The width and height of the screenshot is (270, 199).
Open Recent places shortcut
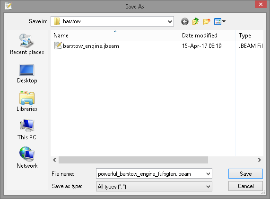27,44
